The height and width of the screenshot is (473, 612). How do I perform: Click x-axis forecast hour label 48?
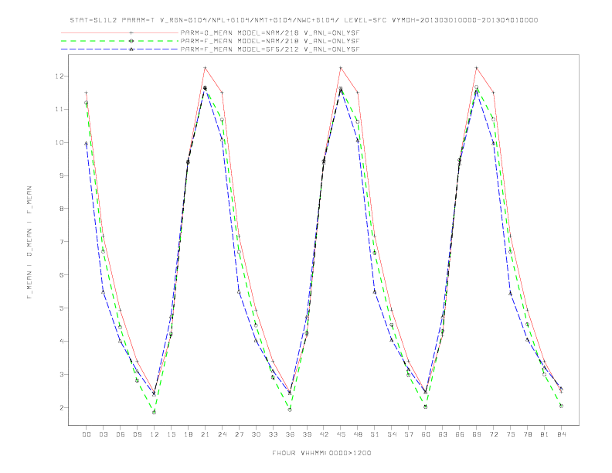click(358, 434)
